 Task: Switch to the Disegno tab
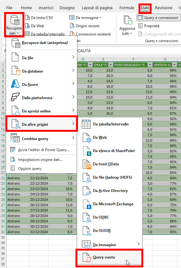(67, 8)
